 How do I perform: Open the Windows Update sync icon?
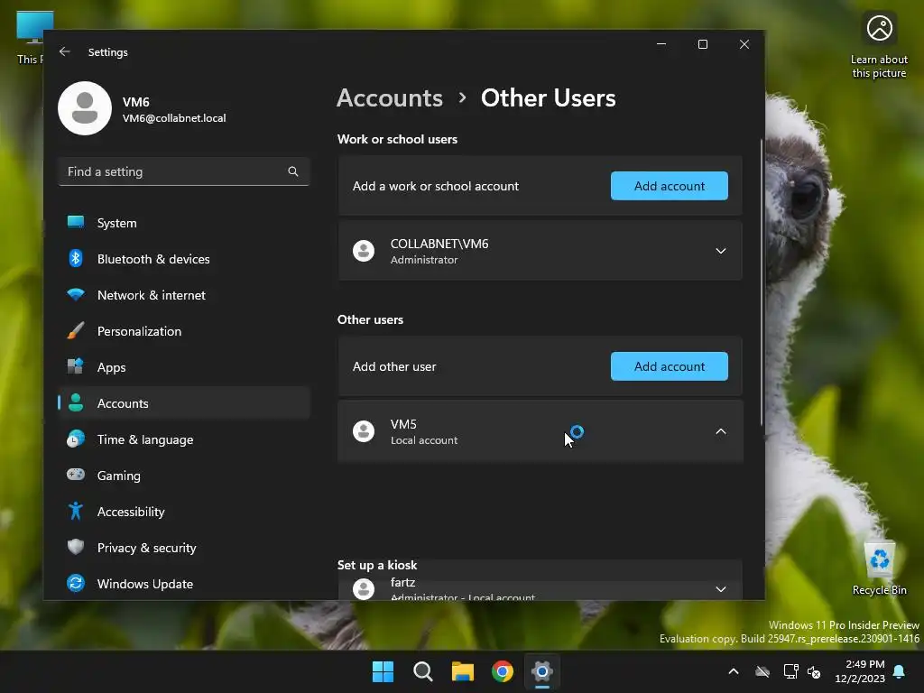tap(76, 583)
